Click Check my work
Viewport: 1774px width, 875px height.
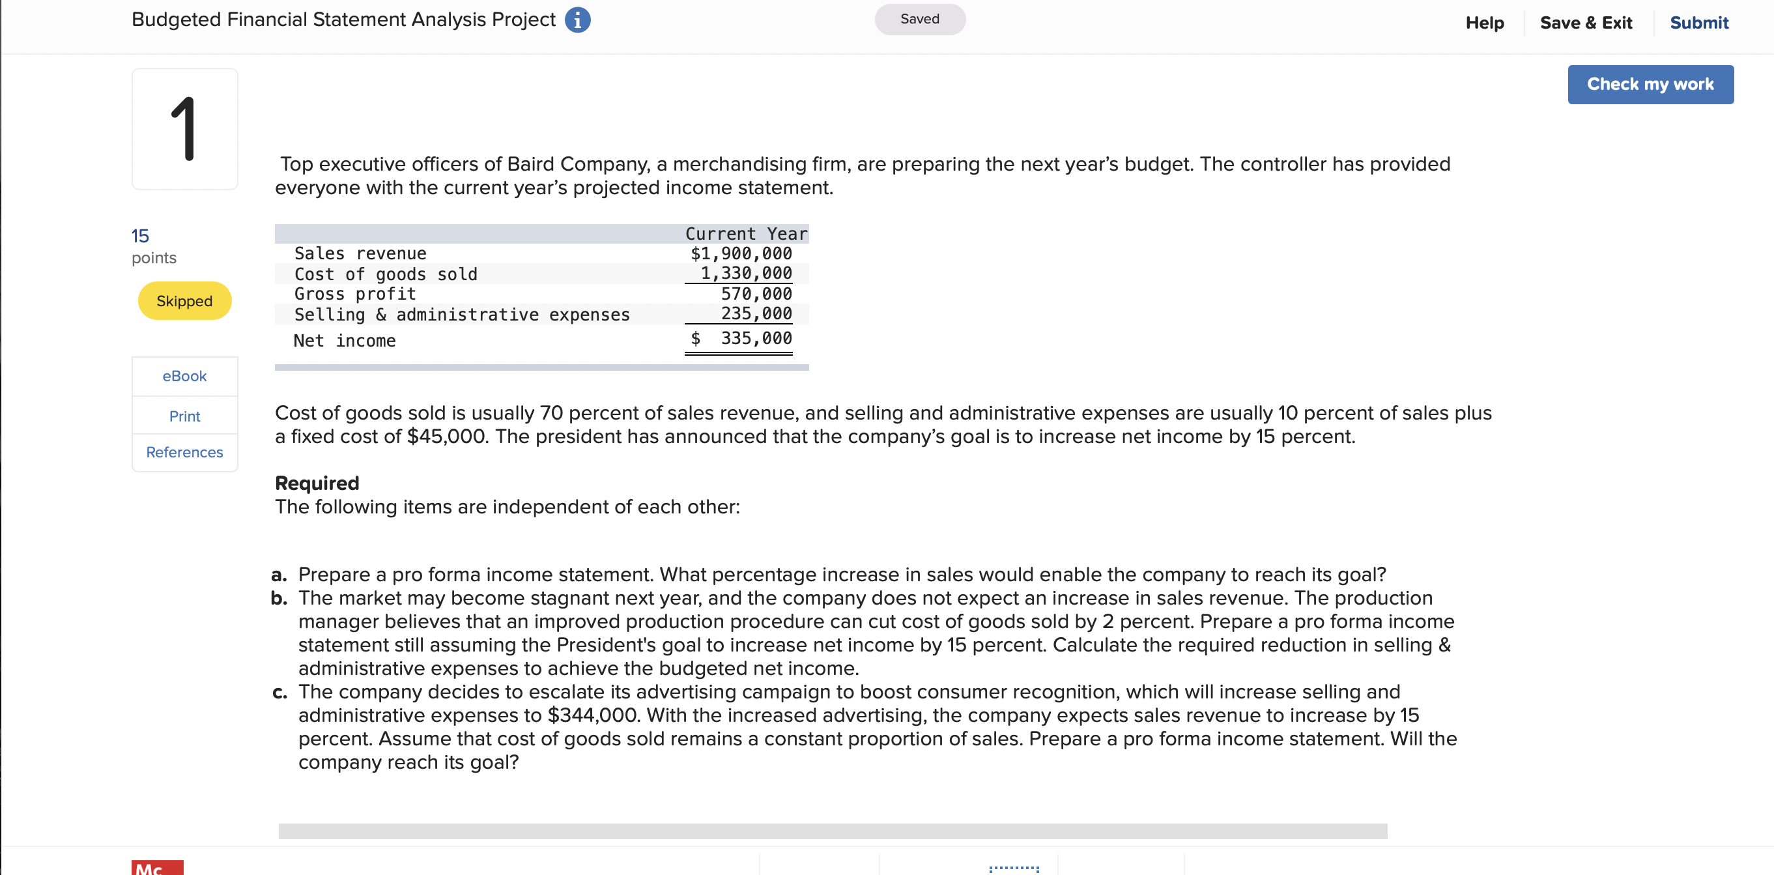(x=1650, y=84)
